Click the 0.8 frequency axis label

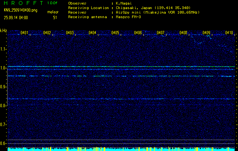(x=3, y=106)
